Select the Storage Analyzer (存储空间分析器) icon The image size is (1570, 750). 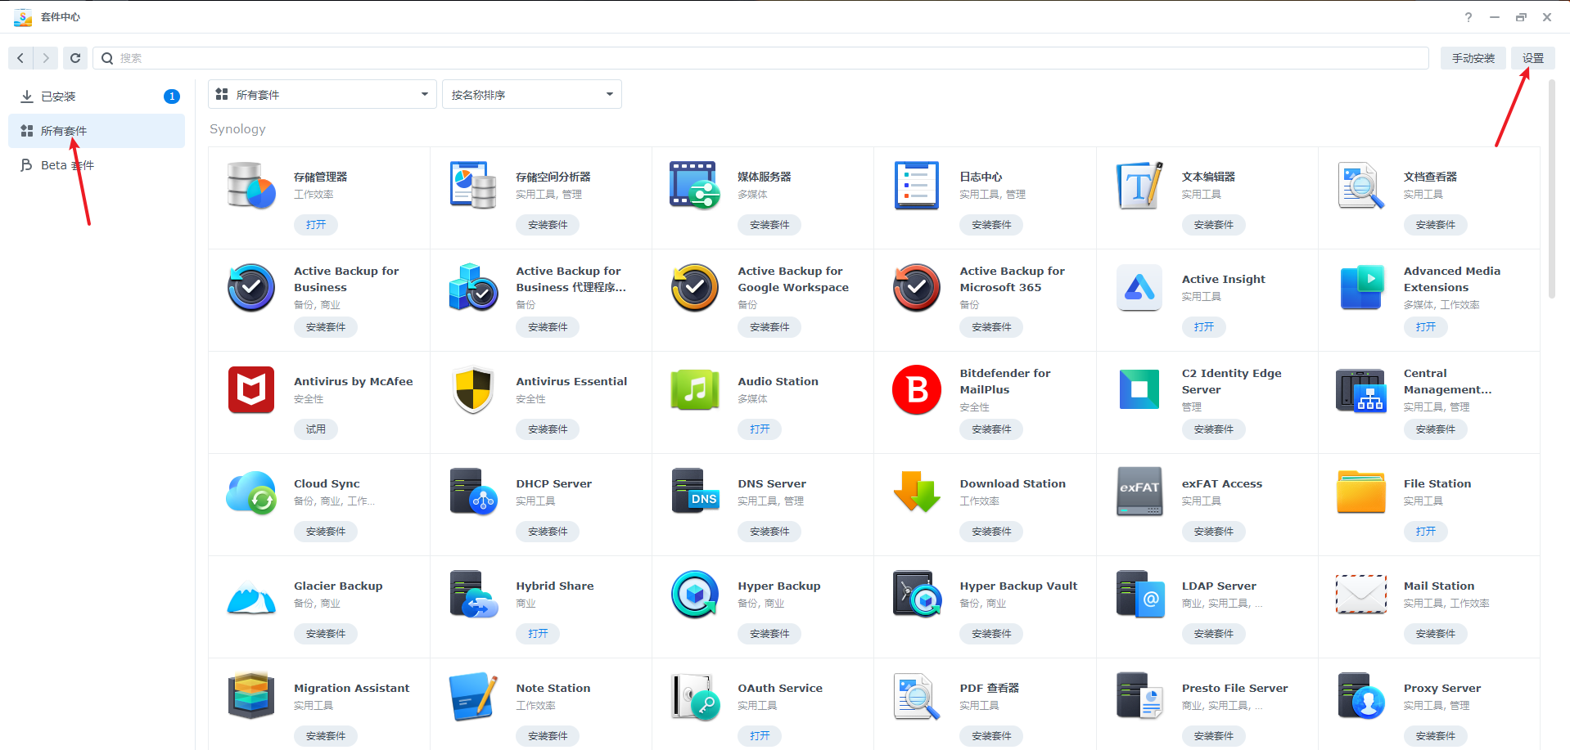point(472,185)
